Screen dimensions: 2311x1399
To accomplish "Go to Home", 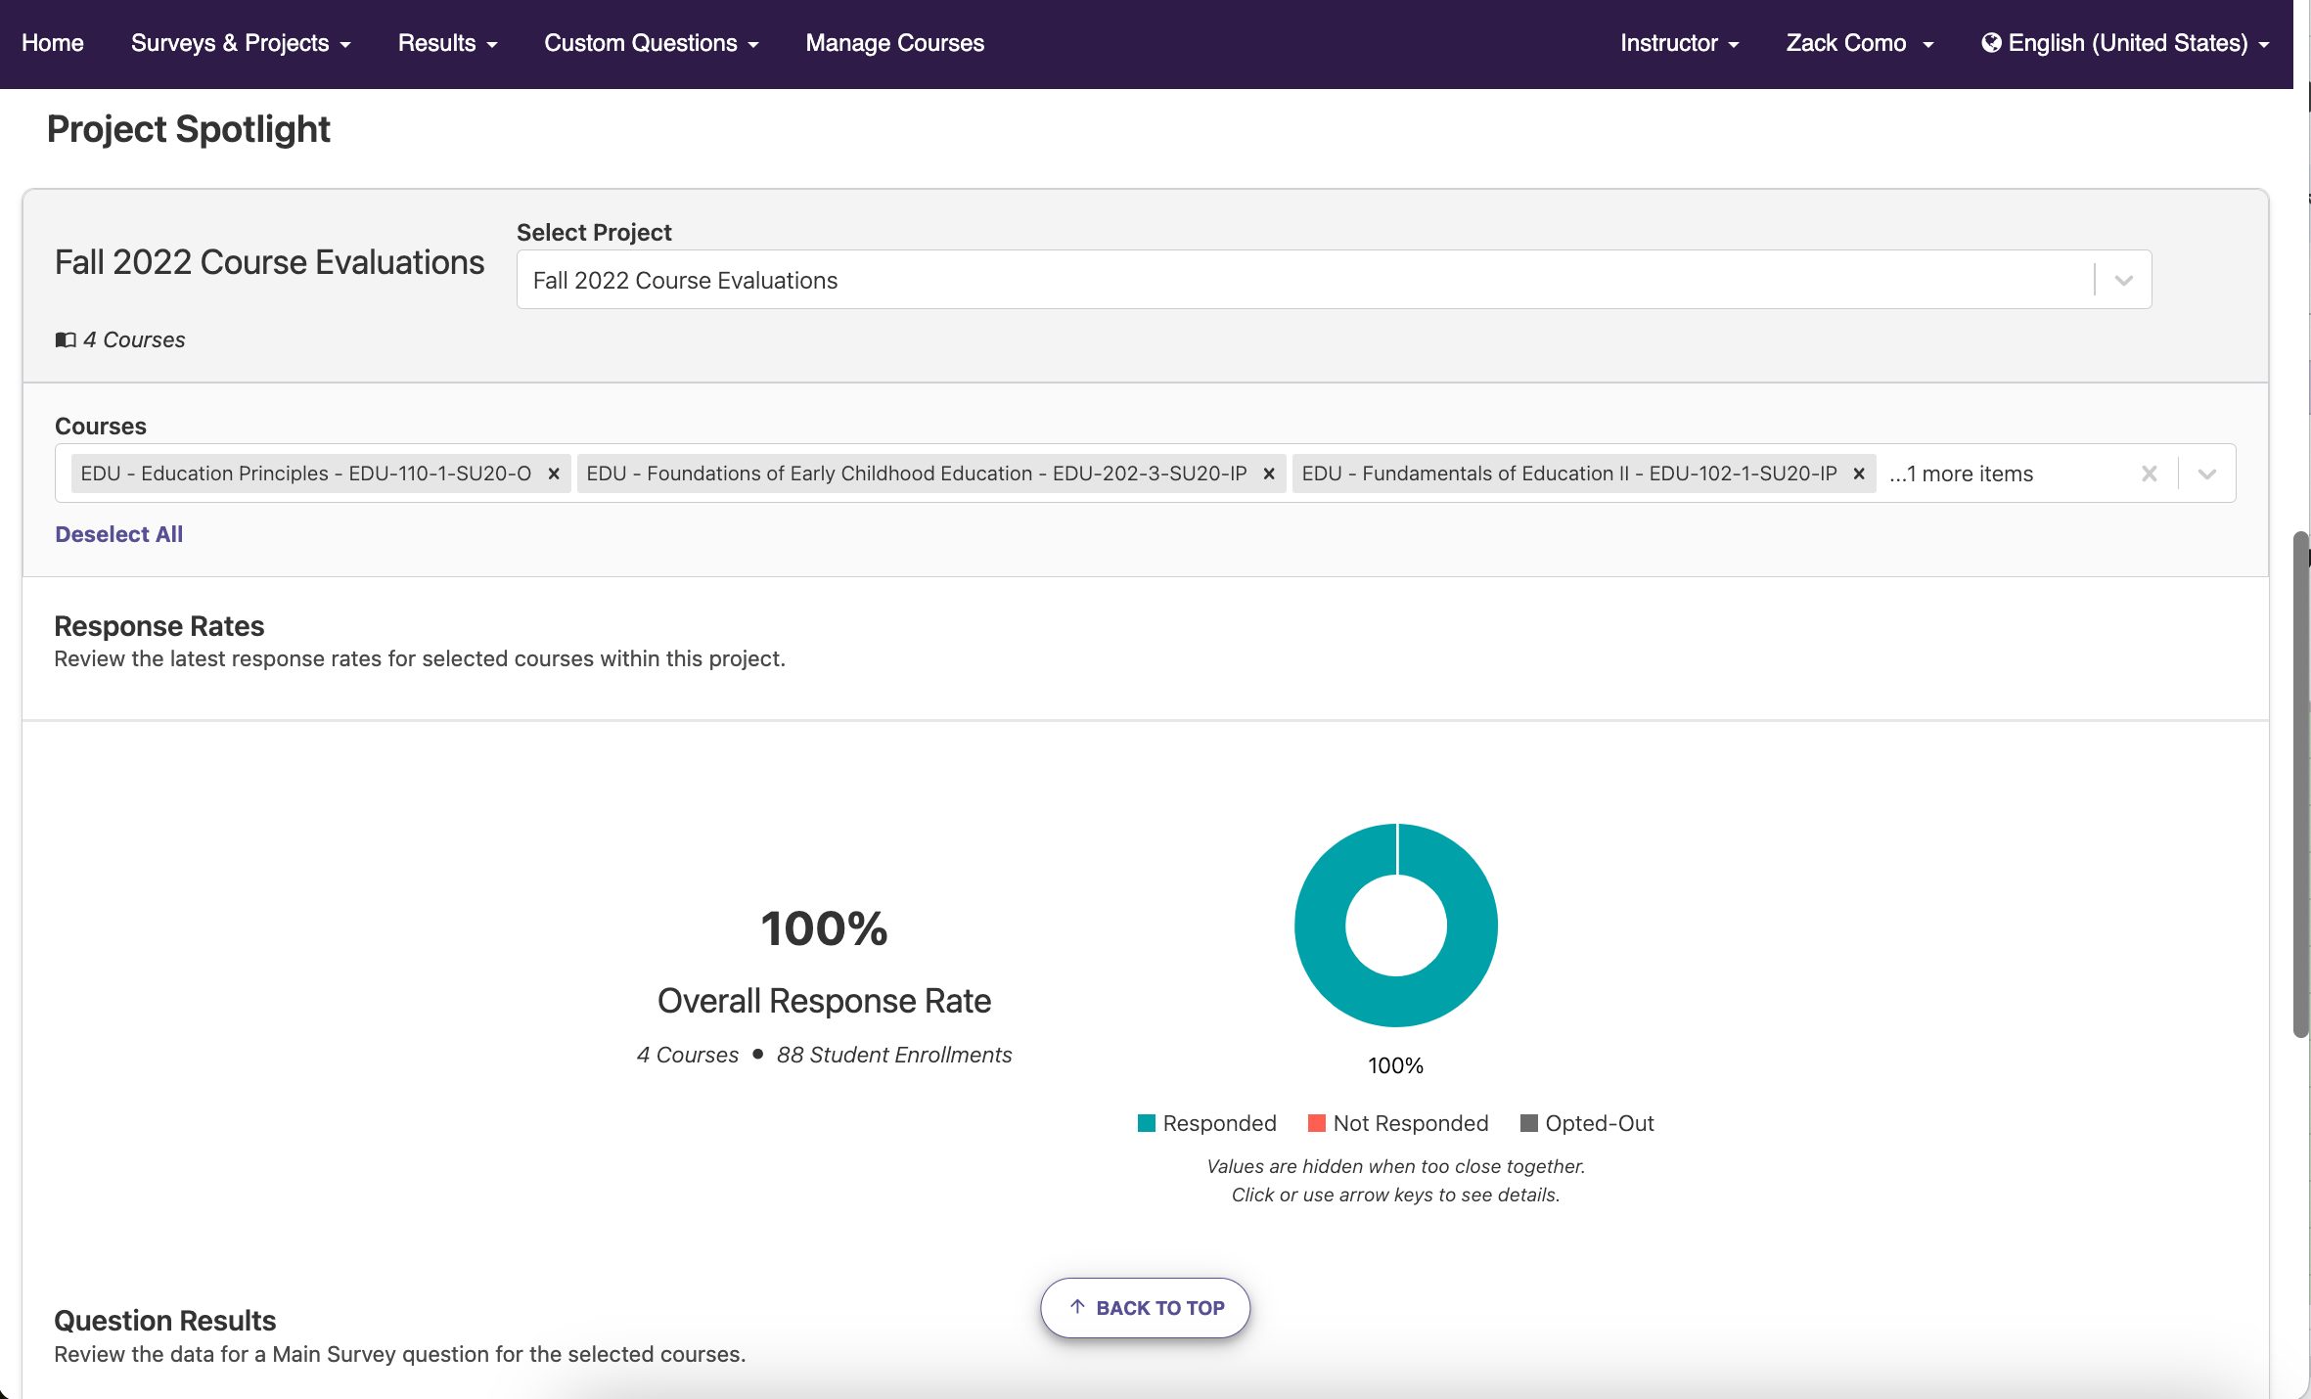I will pos(53,43).
